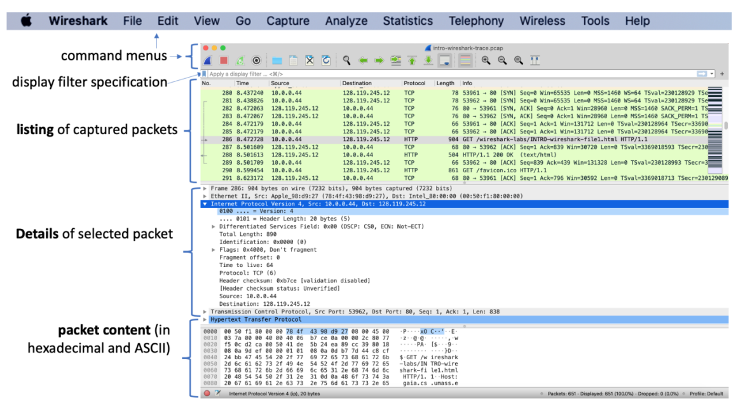Save this capture file using the toolbar icon

coord(293,60)
